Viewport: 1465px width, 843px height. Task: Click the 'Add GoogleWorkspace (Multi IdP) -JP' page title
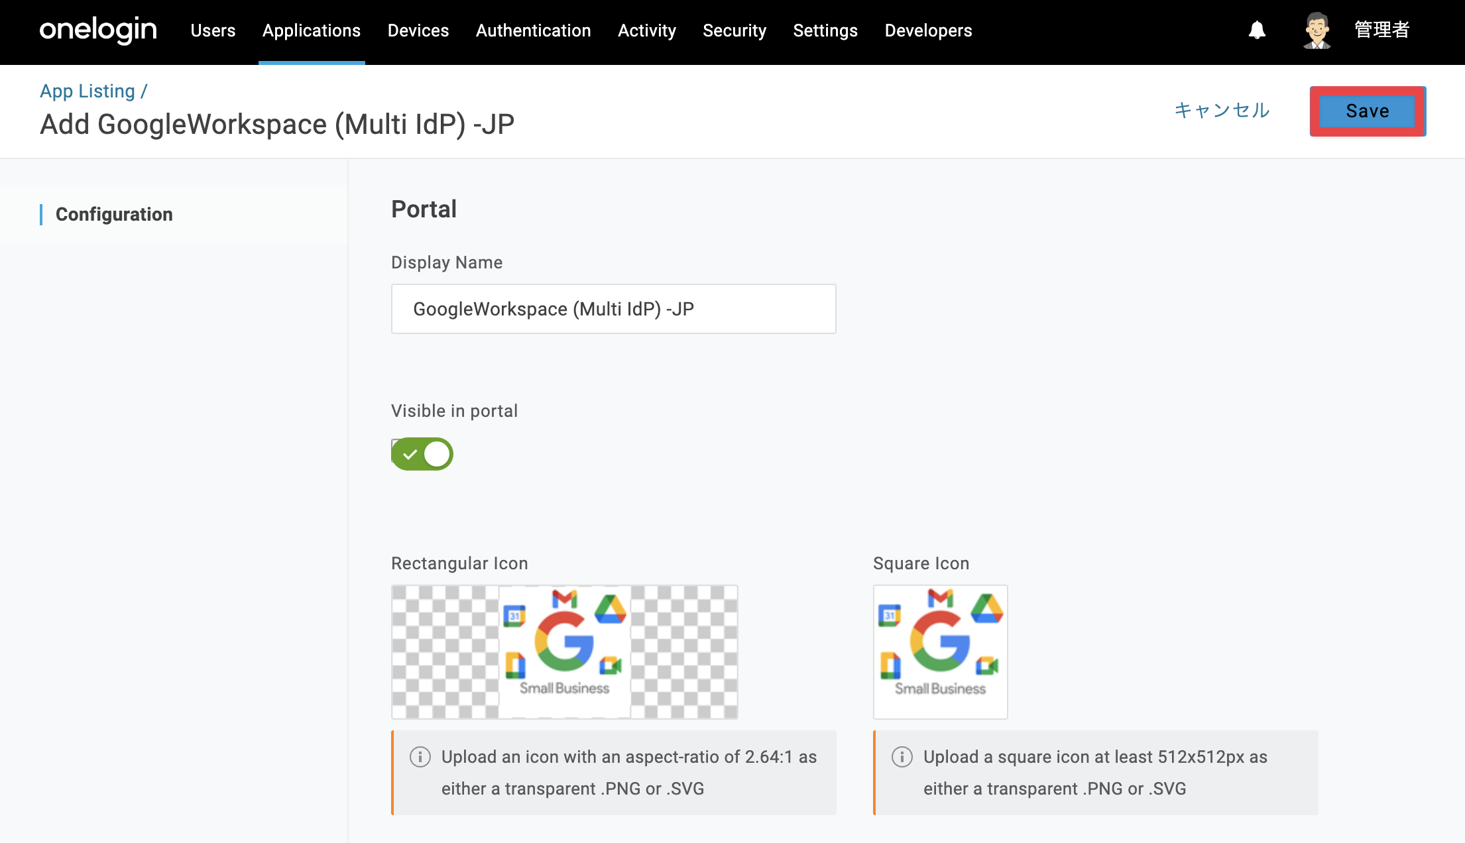pos(277,125)
